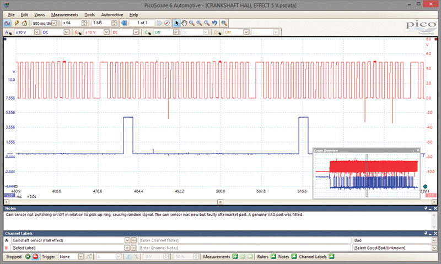The width and height of the screenshot is (441, 264).
Task: Select the scope mode waveform icon
Action: point(7,23)
